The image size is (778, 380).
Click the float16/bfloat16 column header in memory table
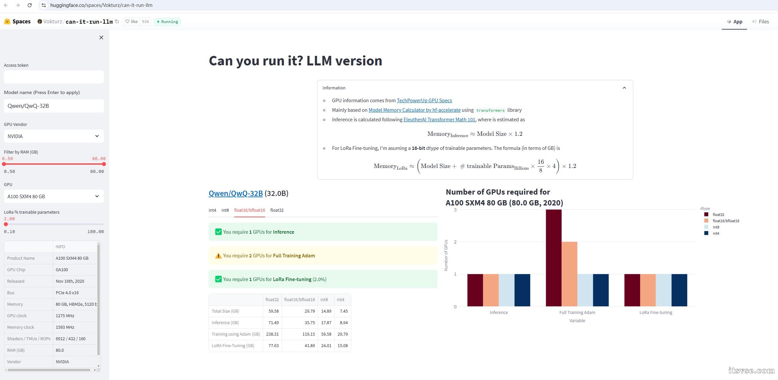click(299, 300)
